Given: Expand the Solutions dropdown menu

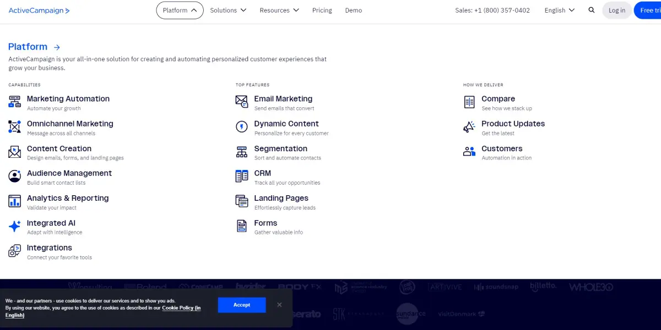Looking at the screenshot, I should pos(228,10).
